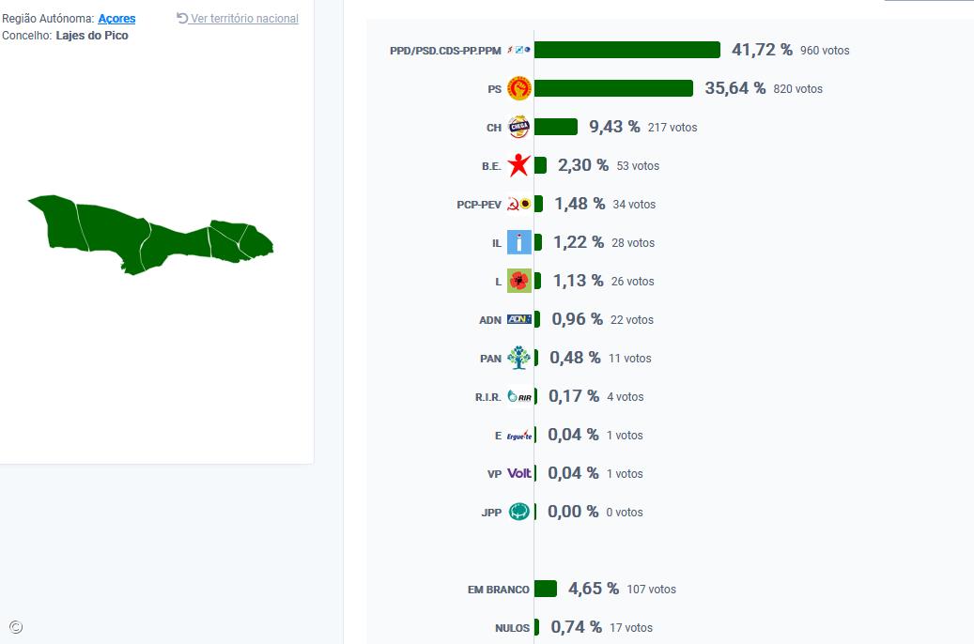Click the copyright symbol icon

coord(15,627)
